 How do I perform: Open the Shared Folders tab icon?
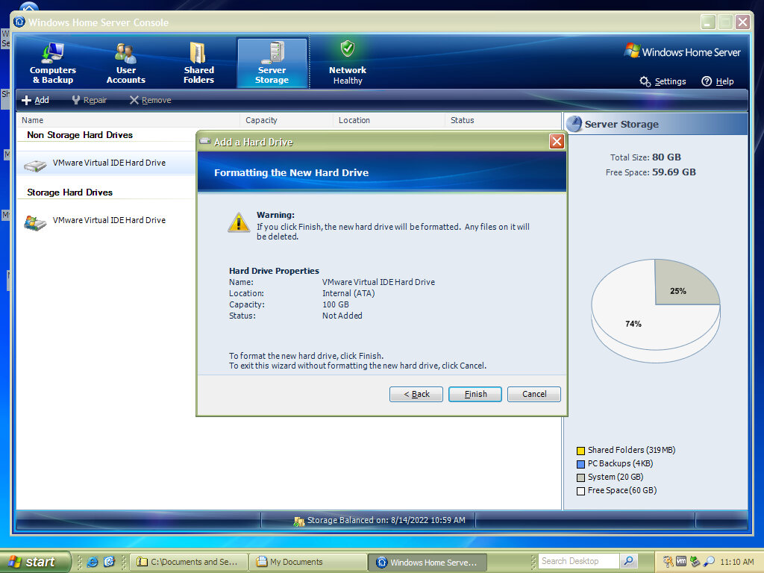coord(198,54)
